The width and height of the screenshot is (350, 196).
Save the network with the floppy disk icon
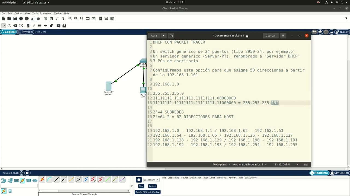click(15, 19)
